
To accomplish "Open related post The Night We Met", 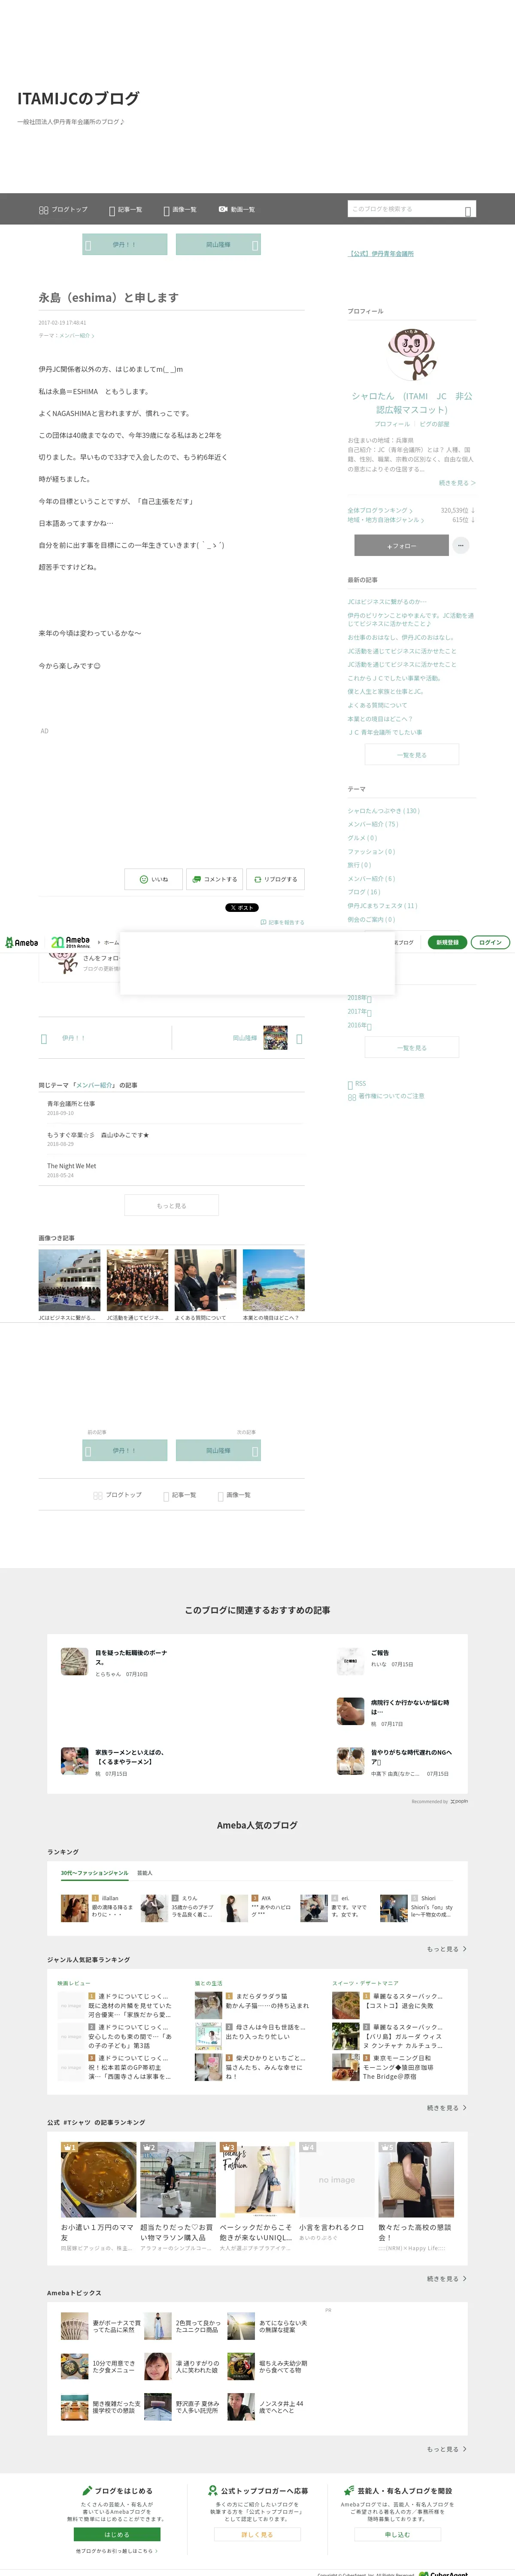I will 72,1166.
